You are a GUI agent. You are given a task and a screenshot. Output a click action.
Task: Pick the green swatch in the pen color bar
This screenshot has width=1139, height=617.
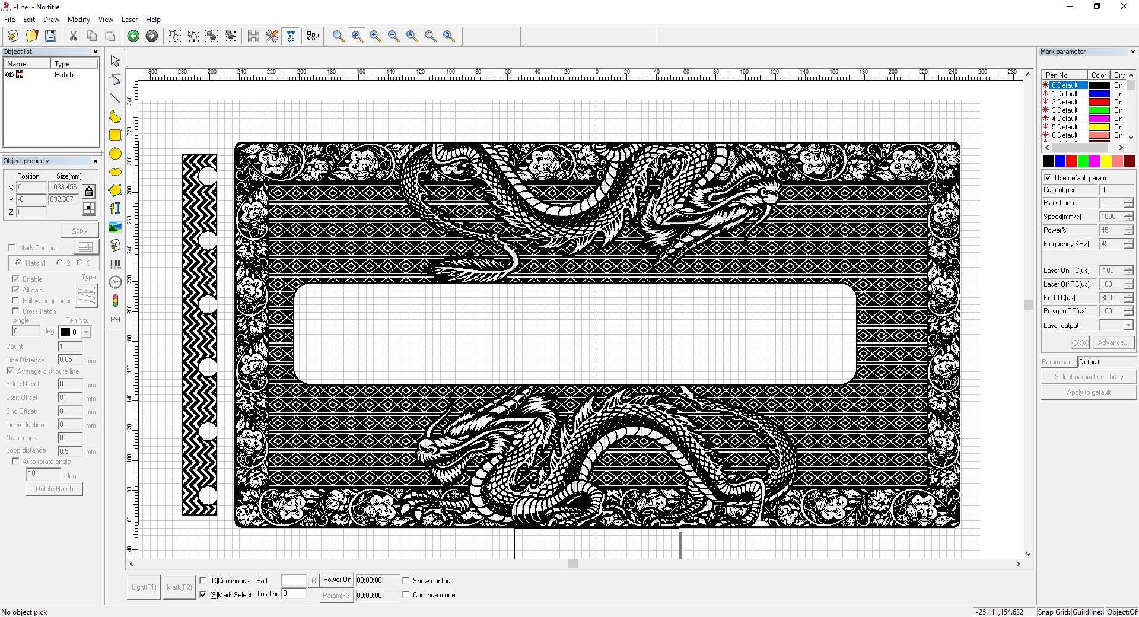[1083, 161]
